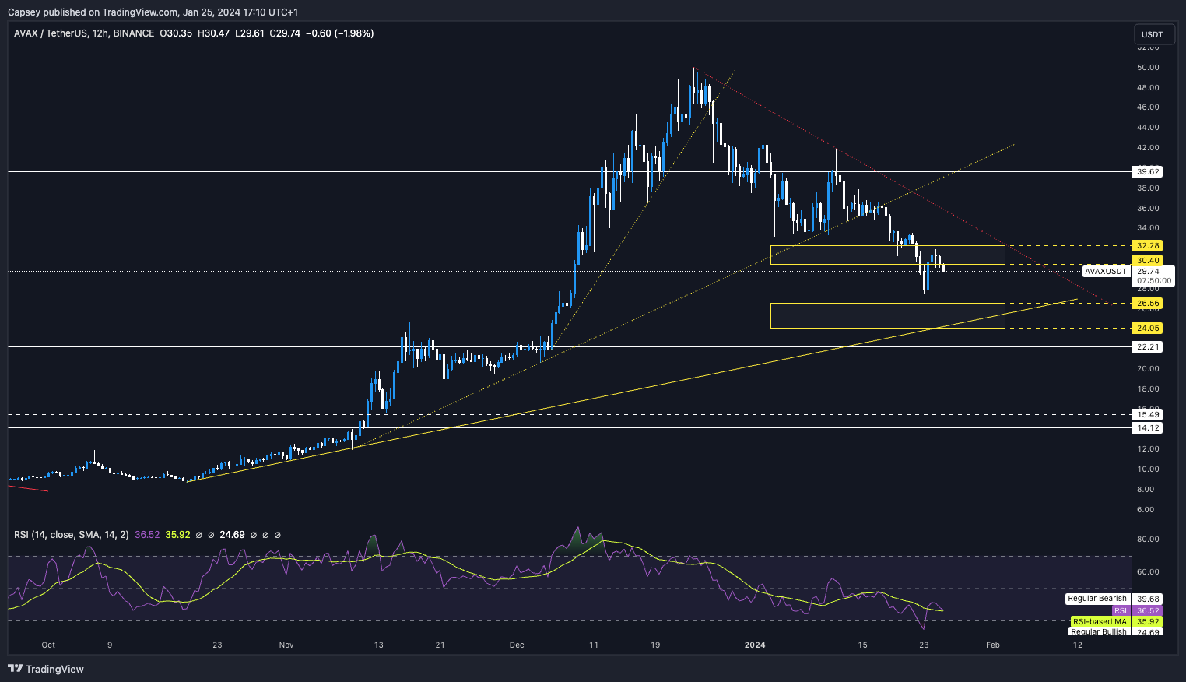Click the 15.49 dashed level label

[1148, 415]
